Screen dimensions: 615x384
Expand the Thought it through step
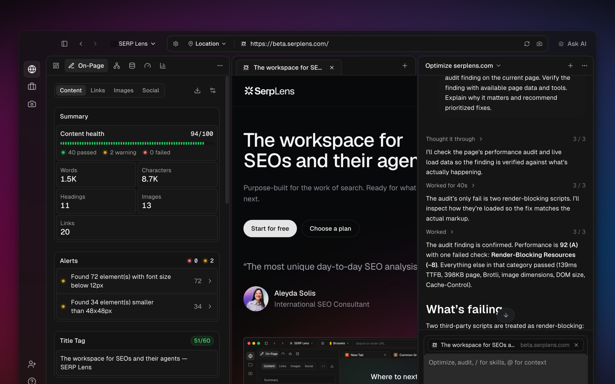[454, 139]
